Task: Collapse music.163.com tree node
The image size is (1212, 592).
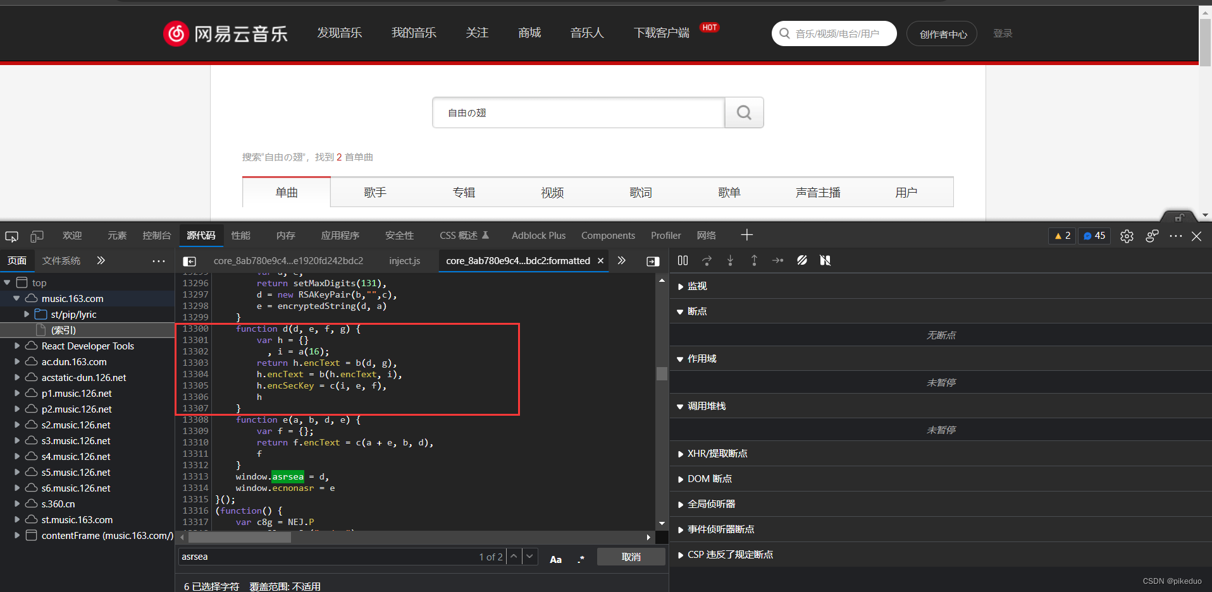Action: [x=16, y=298]
